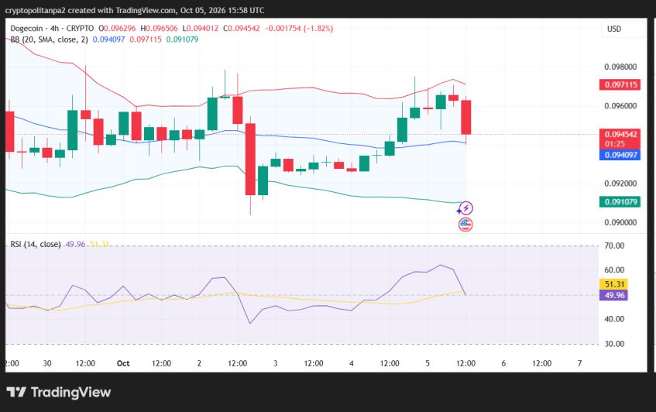
Task: Click the red 0.097115 upper band price label
Action: [x=621, y=85]
